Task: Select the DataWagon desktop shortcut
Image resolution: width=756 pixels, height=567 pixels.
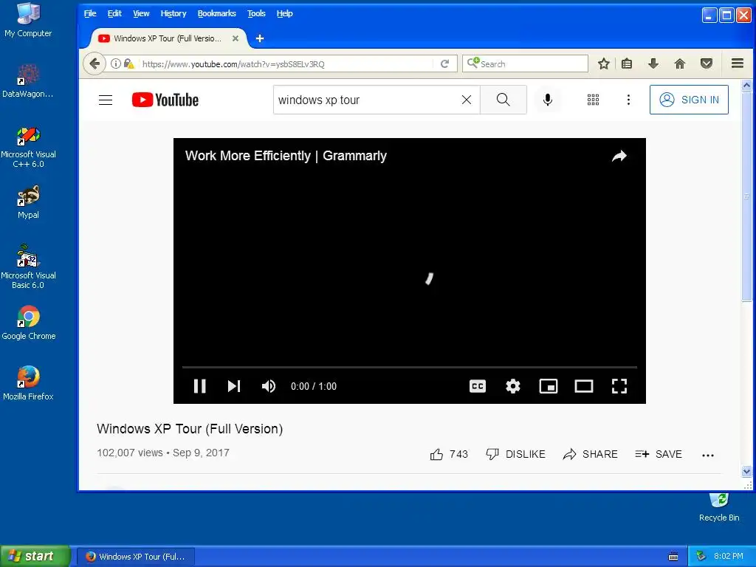Action: [x=28, y=81]
